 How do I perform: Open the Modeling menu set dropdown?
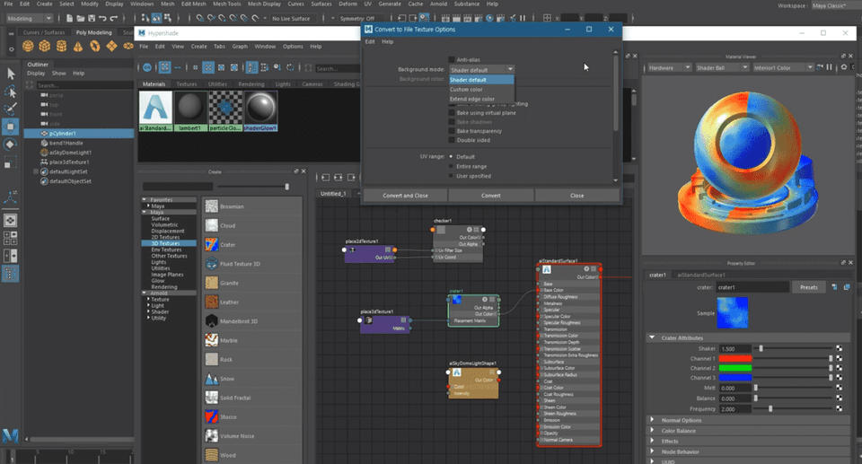[x=30, y=18]
